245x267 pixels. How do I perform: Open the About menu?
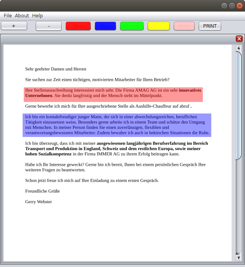[x=22, y=16]
